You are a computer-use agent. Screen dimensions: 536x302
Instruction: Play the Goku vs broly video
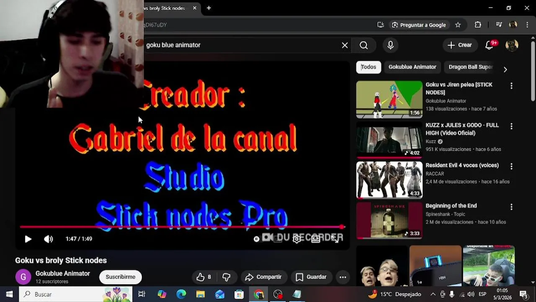click(x=28, y=239)
